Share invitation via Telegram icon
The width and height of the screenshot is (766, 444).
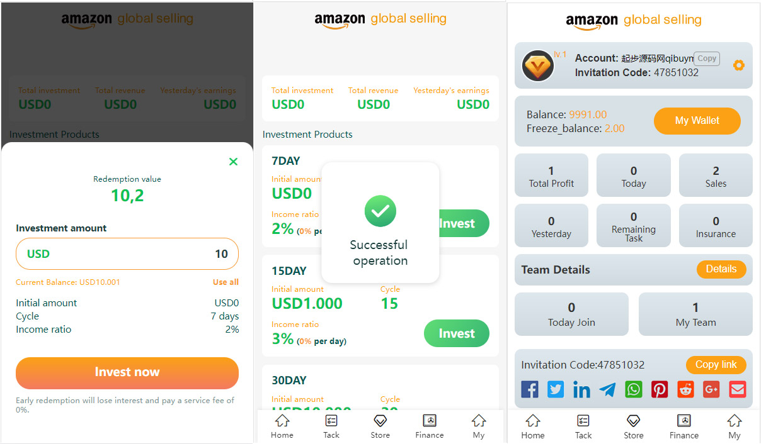click(x=607, y=390)
